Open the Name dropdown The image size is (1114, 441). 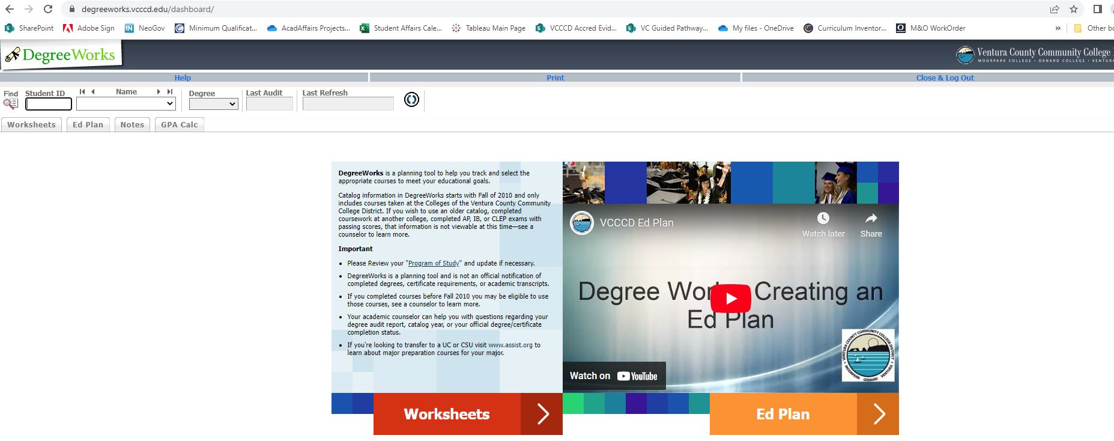point(126,104)
